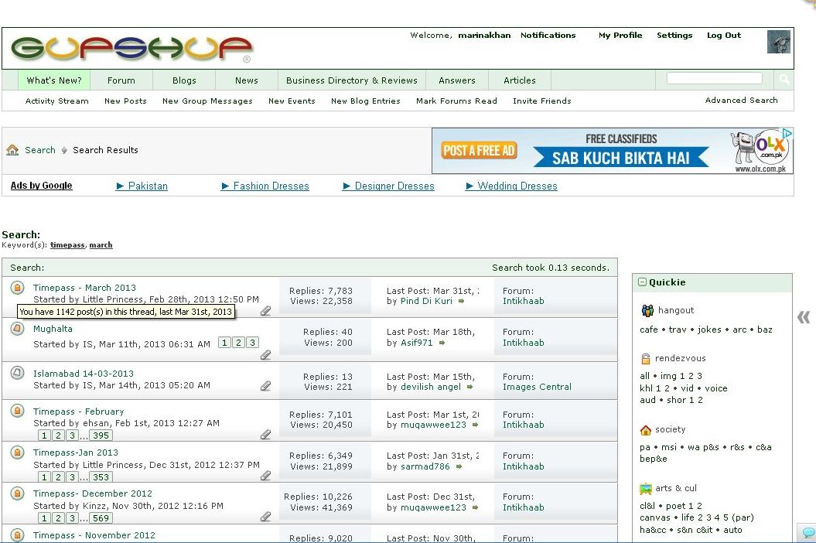Click the Advanced Search link
Screen dimensions: 816x543
(741, 101)
